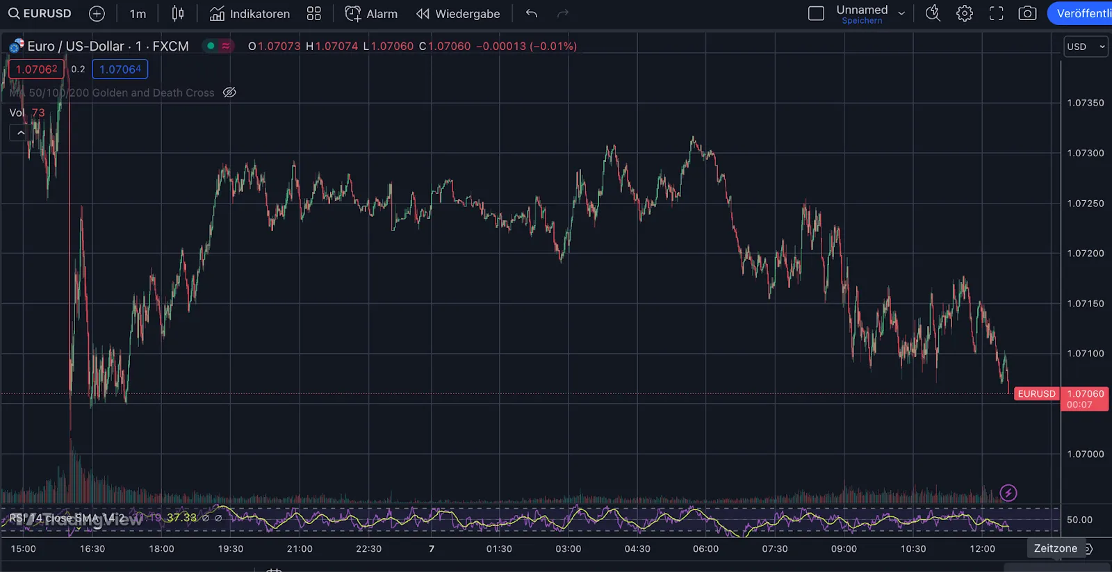This screenshot has width=1112, height=572.
Task: Click the 19:30 time axis label
Action: [231, 549]
